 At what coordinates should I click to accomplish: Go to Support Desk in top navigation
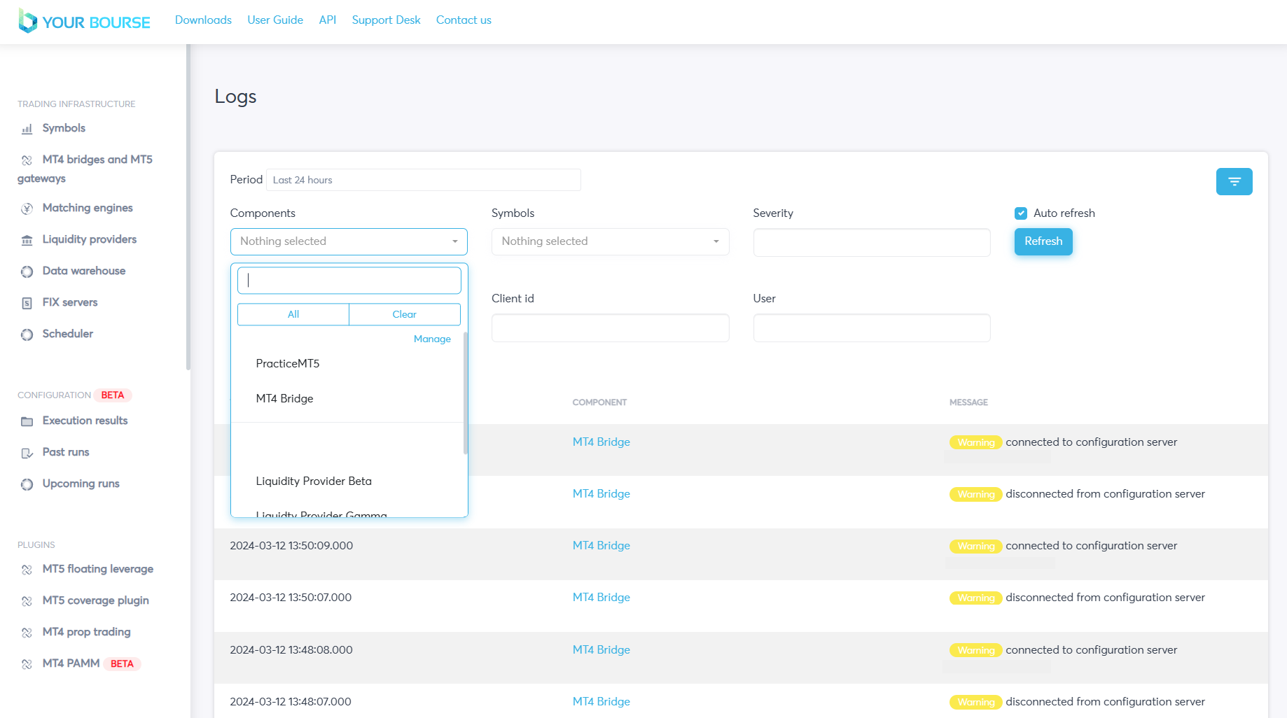click(386, 20)
